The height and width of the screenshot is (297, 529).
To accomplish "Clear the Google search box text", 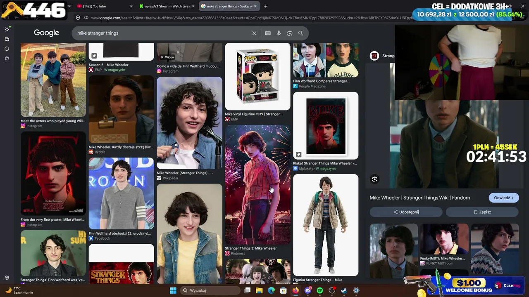I will (254, 33).
